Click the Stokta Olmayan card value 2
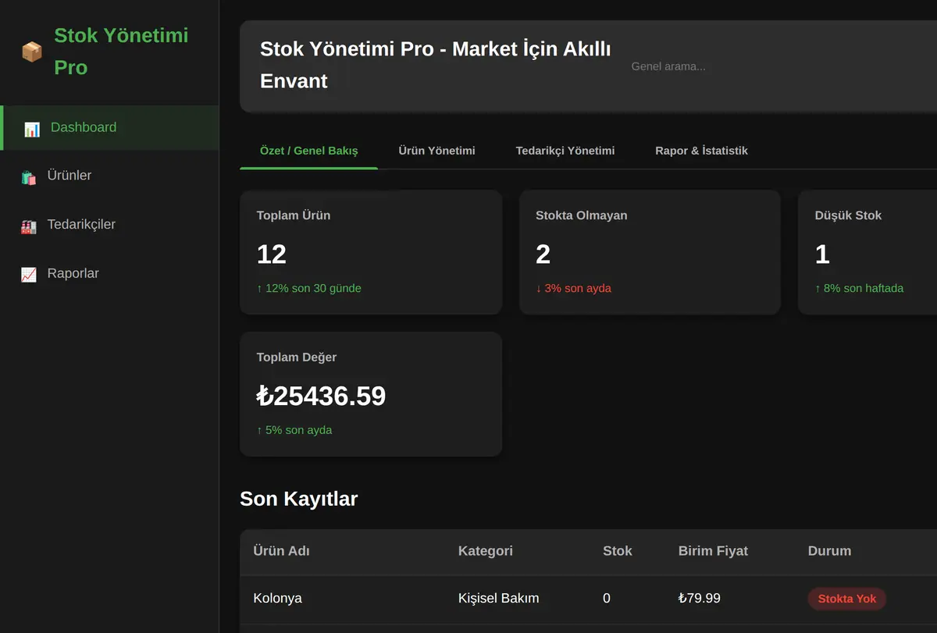The height and width of the screenshot is (633, 937). tap(543, 254)
